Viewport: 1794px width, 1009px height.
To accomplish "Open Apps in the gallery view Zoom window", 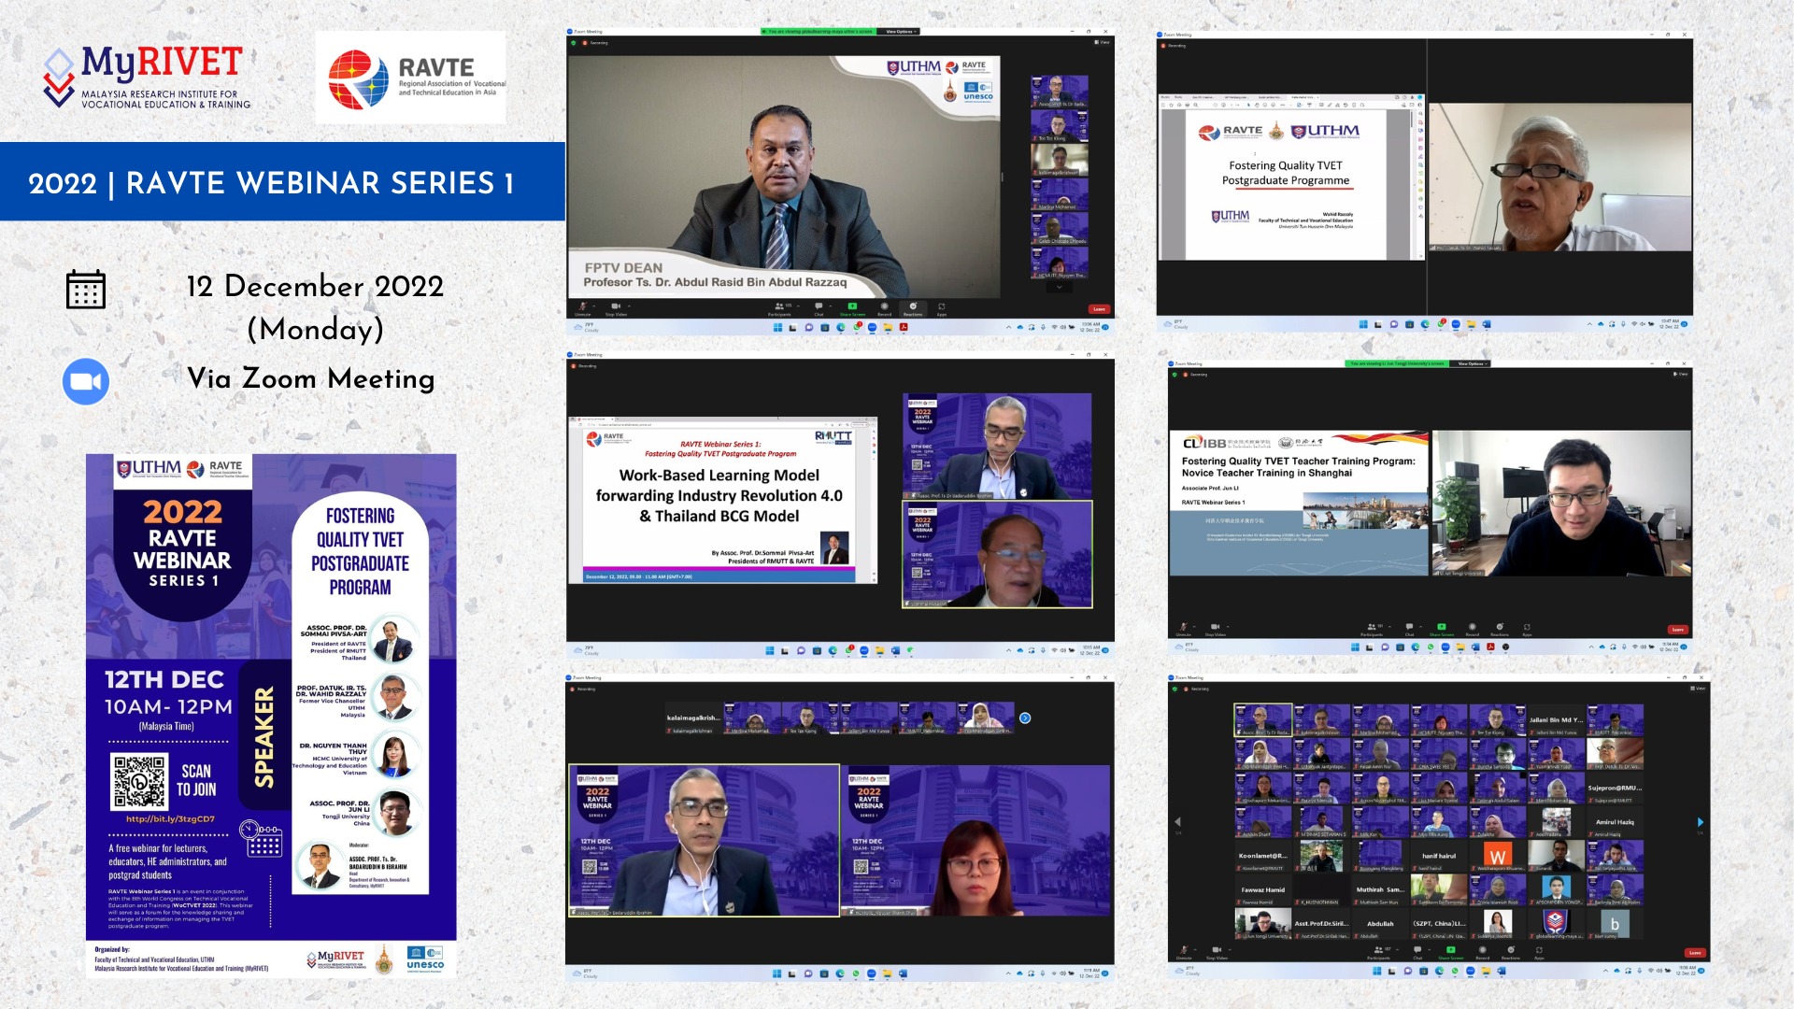I will click(x=1539, y=953).
